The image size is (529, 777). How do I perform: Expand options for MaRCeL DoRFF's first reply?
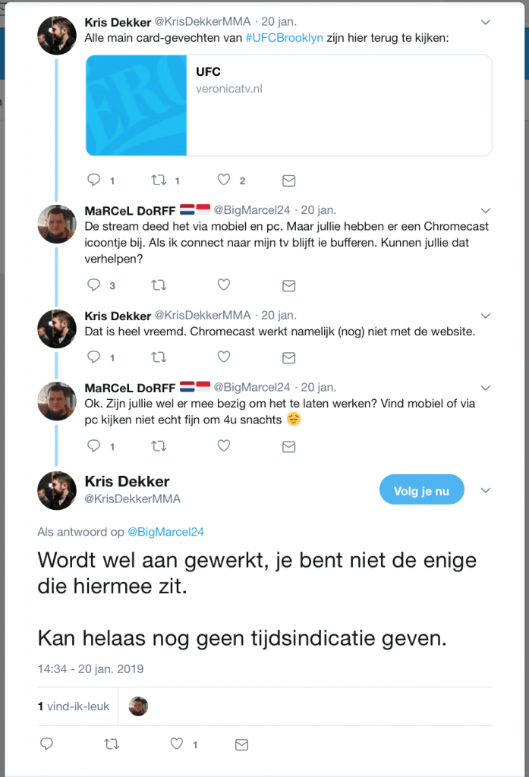(485, 211)
